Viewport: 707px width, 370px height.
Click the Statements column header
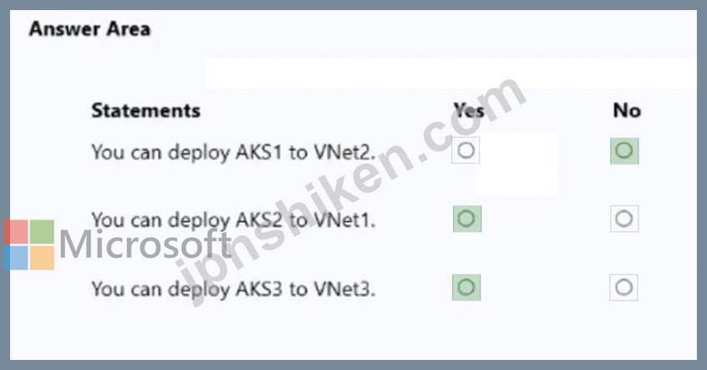(145, 110)
